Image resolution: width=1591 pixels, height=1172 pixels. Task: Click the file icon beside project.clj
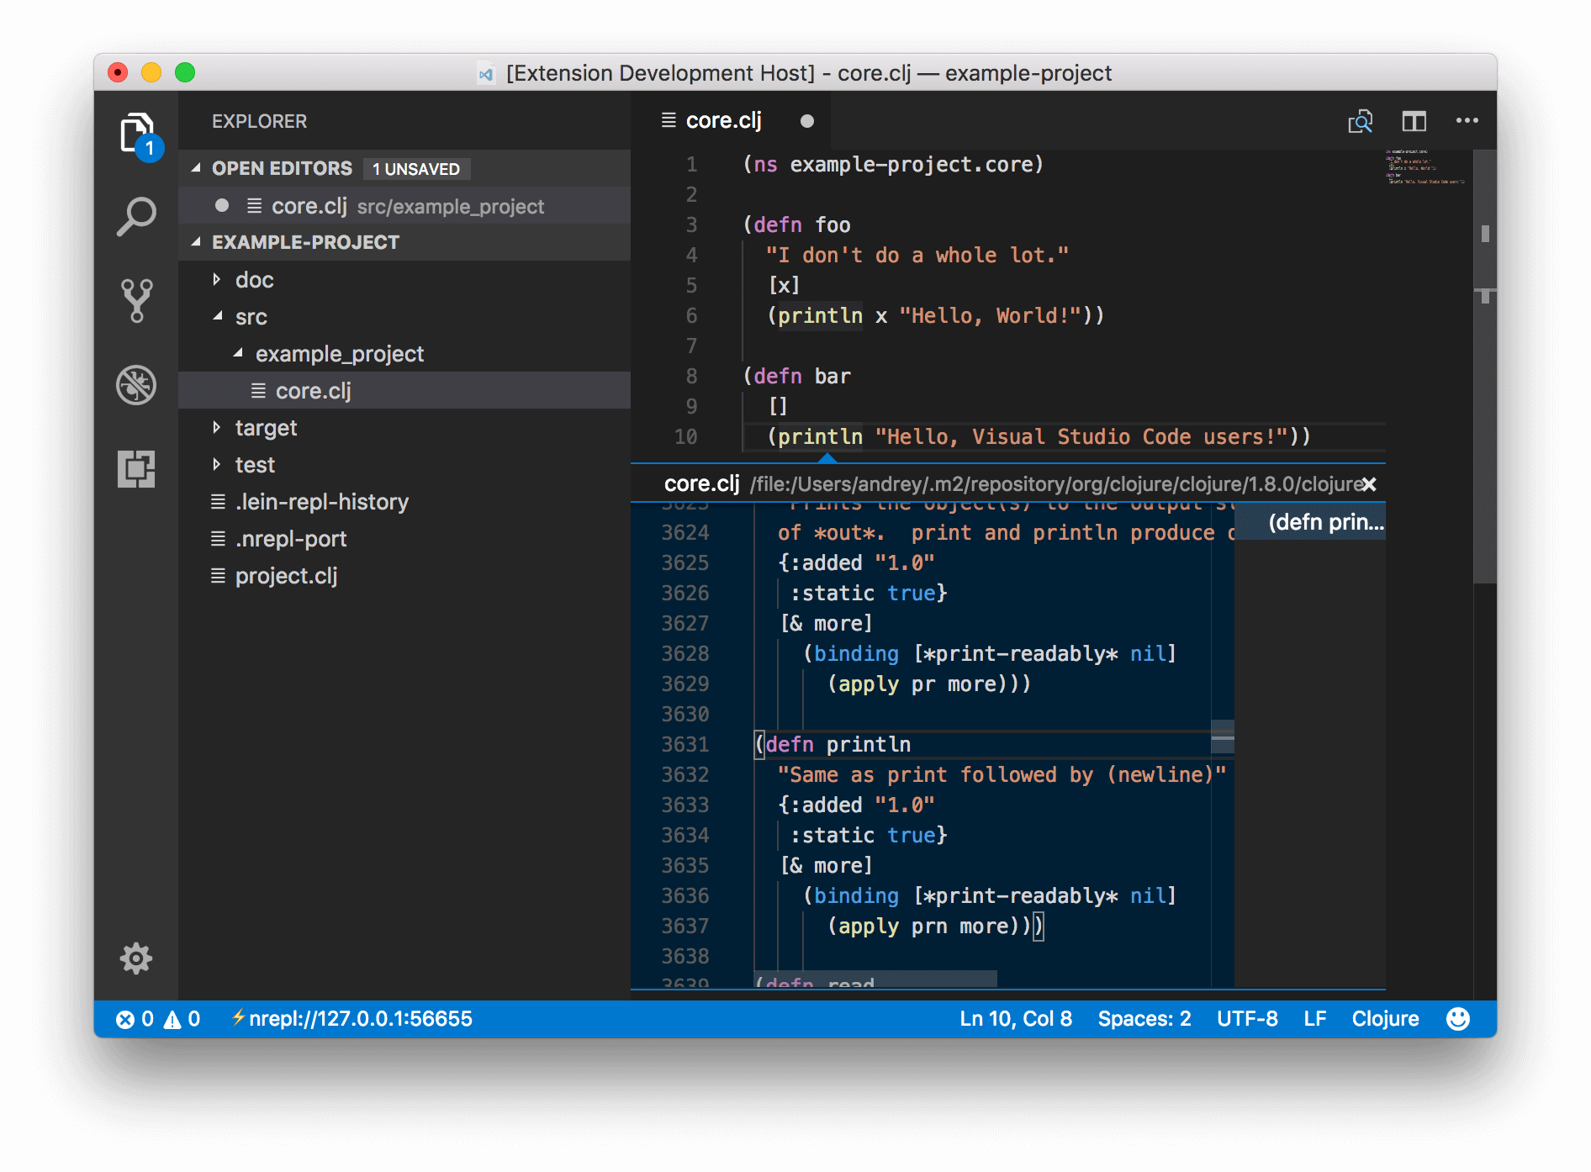(218, 576)
